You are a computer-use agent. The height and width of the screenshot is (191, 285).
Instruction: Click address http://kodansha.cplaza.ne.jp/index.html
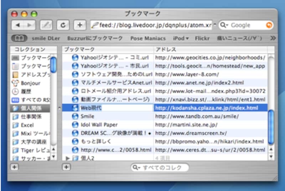point(207,108)
